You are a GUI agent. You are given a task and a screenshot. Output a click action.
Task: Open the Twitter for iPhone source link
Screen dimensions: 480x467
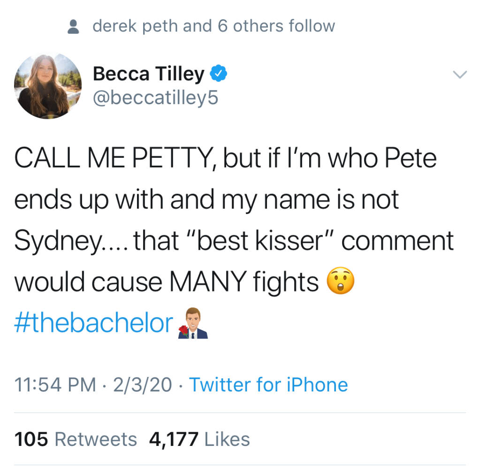click(268, 385)
